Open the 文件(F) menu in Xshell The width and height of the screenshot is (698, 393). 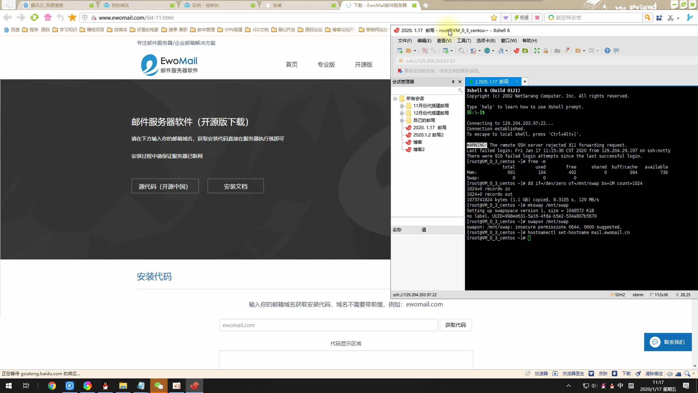405,41
